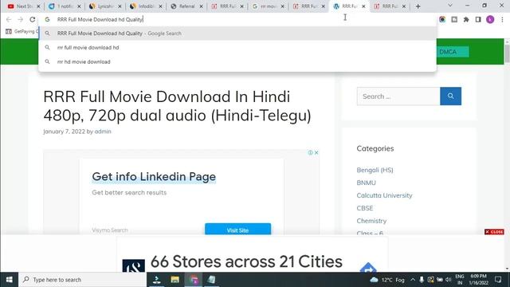Click the address bar text field
510x287 pixels.
237,19
